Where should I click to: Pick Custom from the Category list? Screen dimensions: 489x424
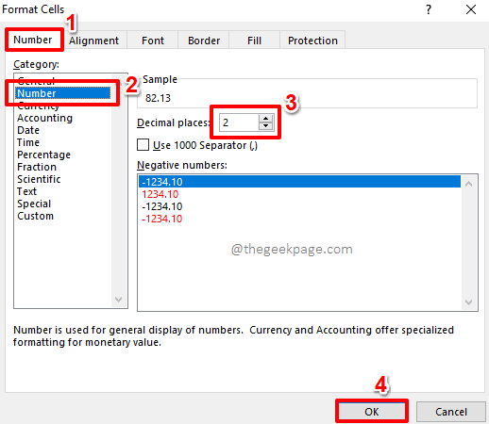35,216
